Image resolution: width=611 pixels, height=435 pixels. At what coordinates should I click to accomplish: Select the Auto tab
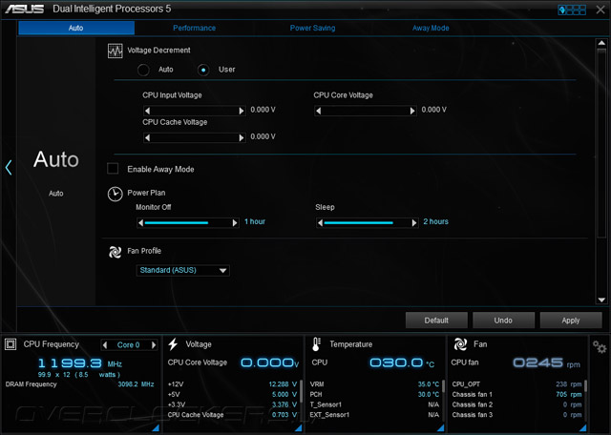(x=76, y=28)
